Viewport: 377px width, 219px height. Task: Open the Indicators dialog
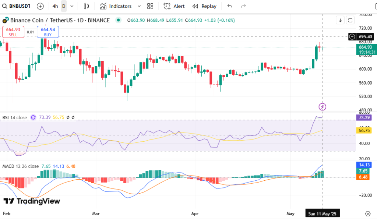(x=116, y=6)
